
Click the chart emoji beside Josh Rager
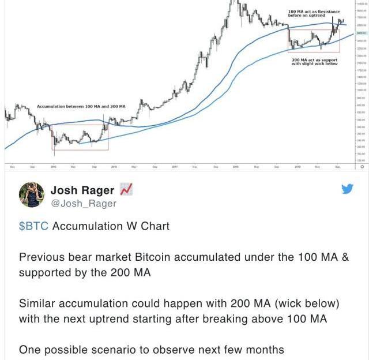tap(127, 190)
